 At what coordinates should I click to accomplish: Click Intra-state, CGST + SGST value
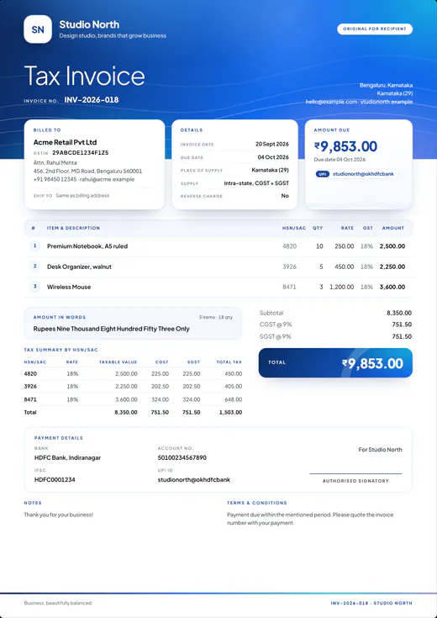[x=256, y=183]
